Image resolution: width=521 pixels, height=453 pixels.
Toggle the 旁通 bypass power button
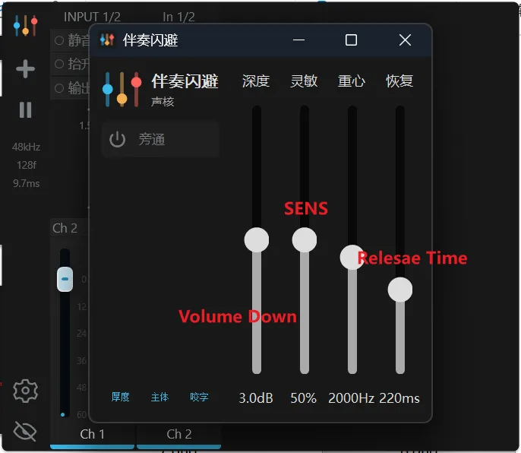coord(160,139)
